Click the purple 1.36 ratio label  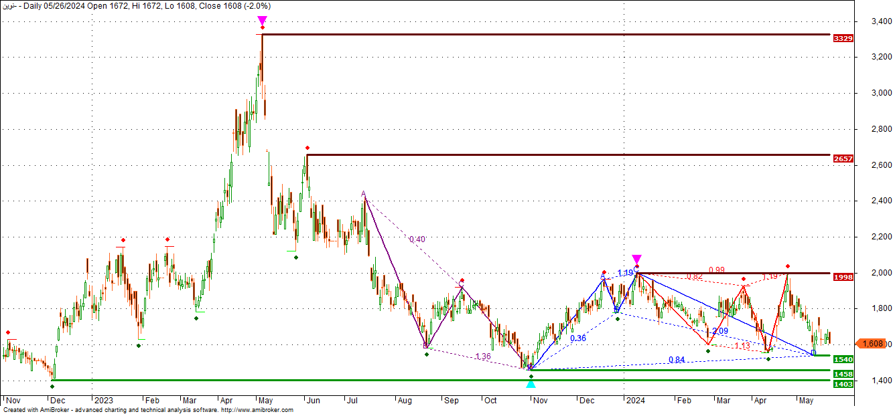point(482,356)
